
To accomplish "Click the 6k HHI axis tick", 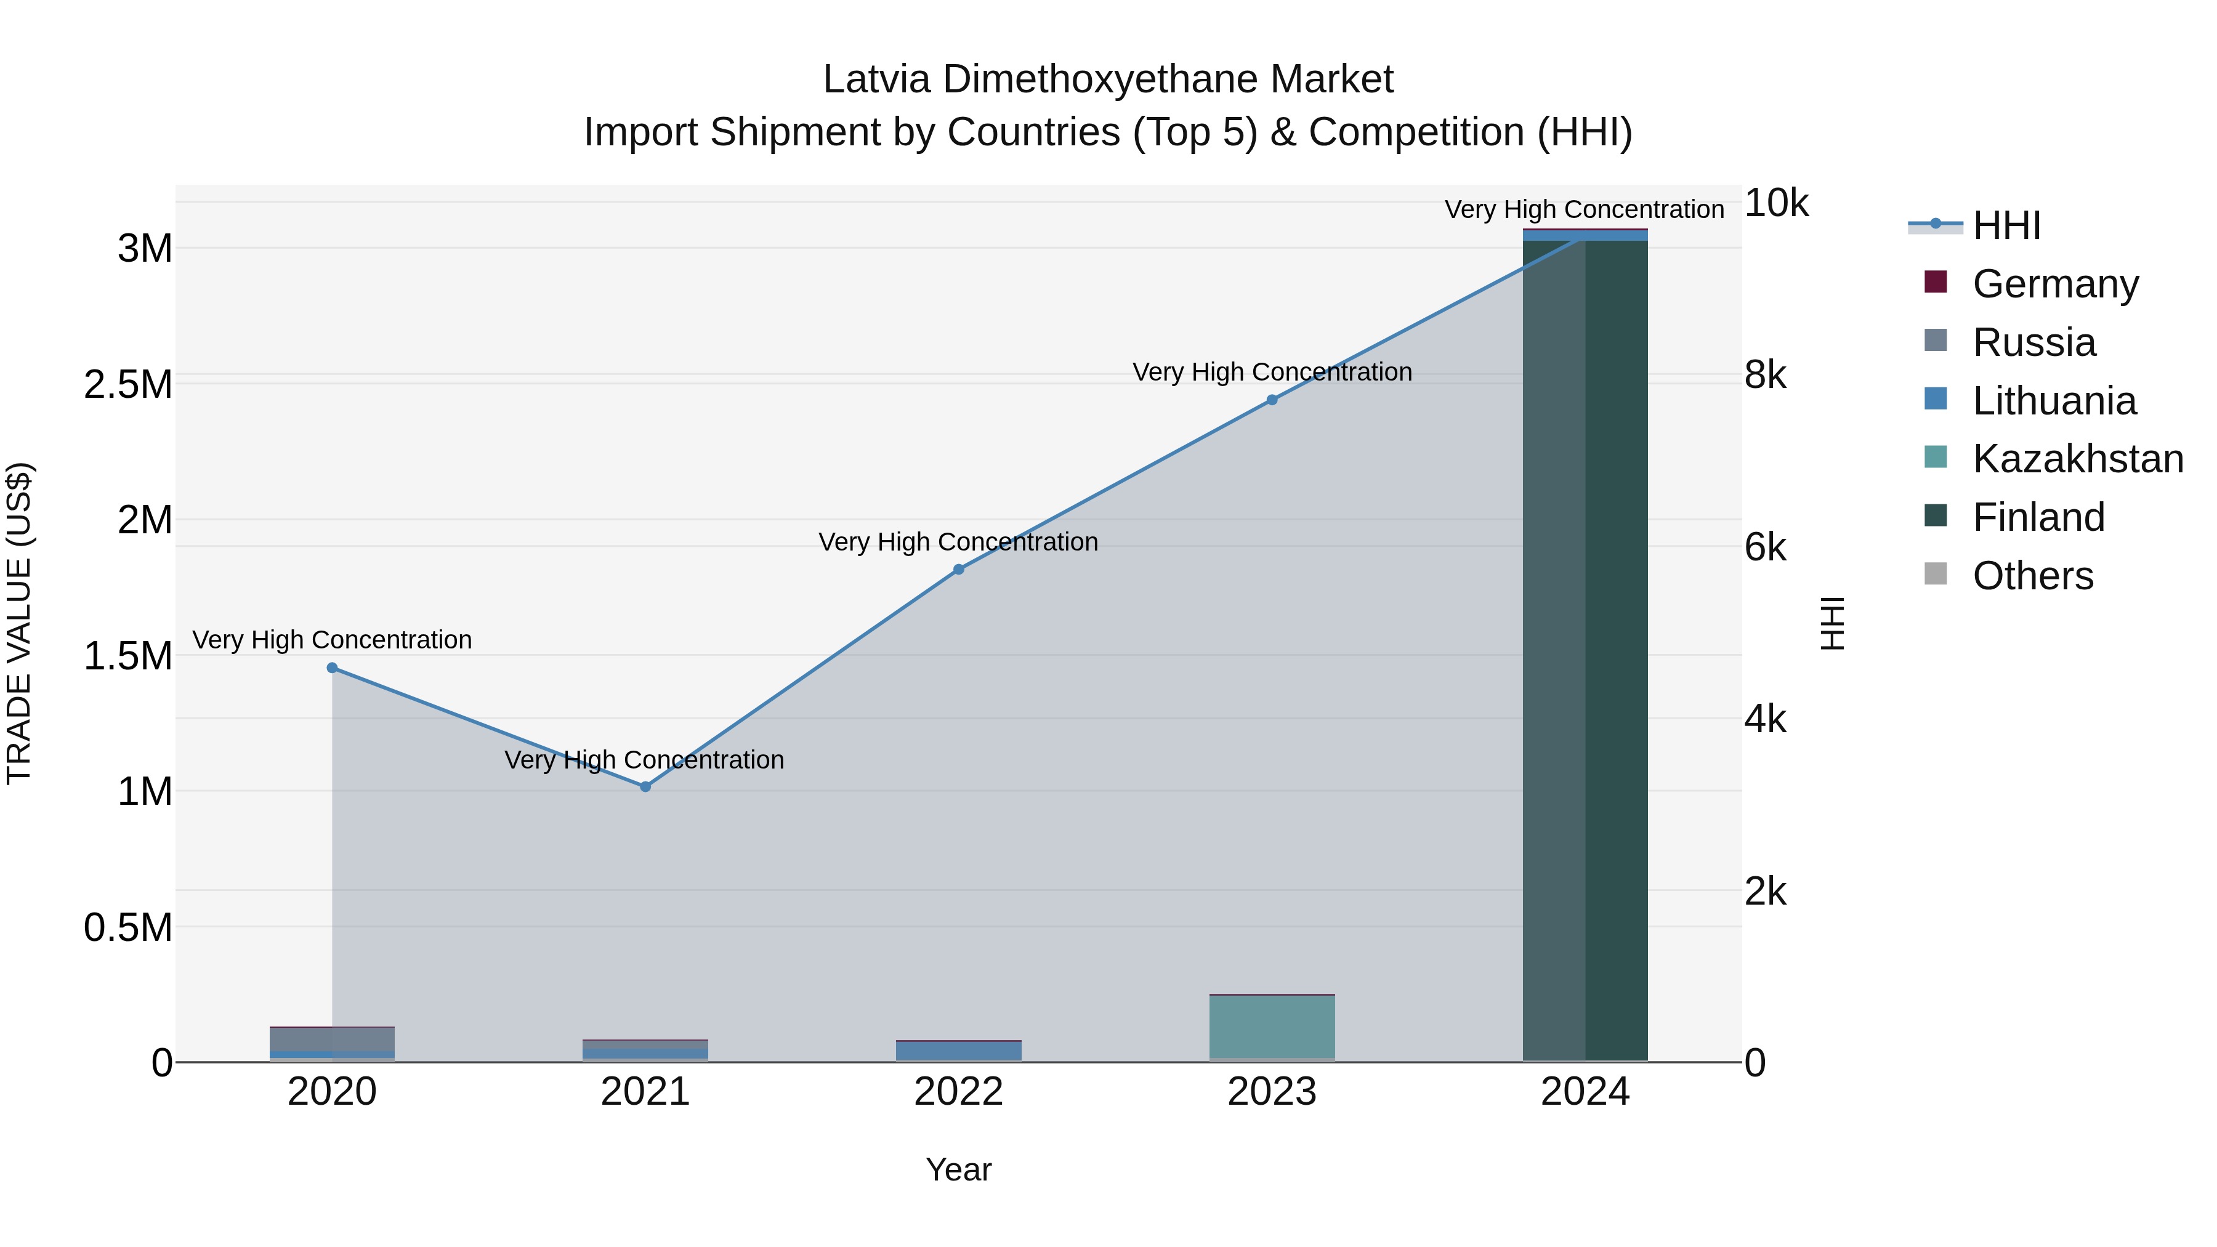I will [1766, 547].
